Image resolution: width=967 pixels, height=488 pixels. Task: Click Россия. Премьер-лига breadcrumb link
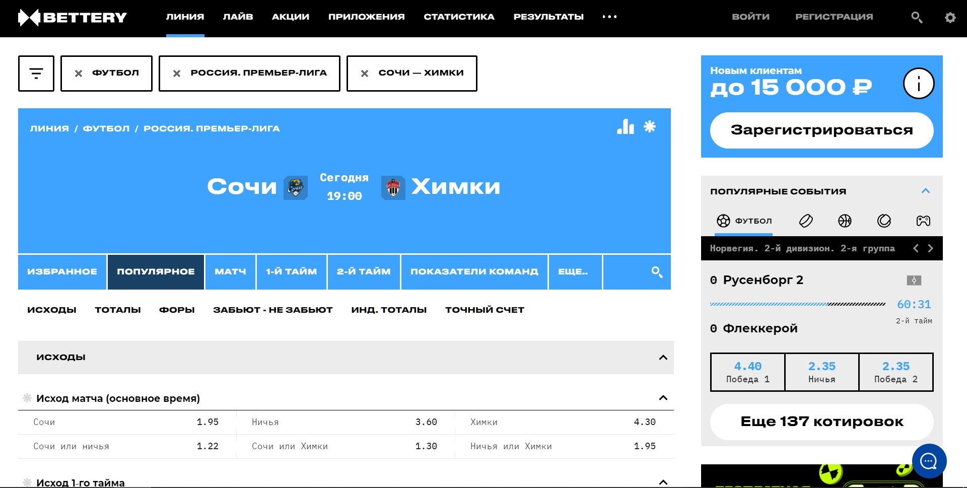212,128
